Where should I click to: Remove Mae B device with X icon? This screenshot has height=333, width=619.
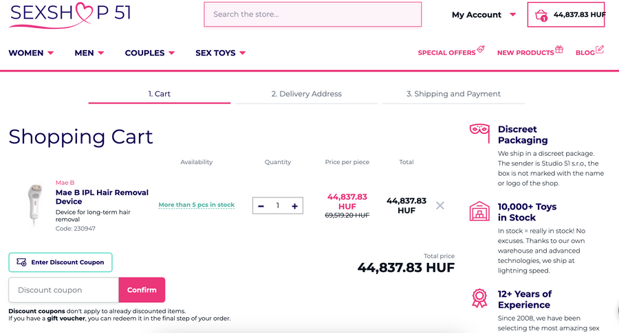[x=440, y=205]
